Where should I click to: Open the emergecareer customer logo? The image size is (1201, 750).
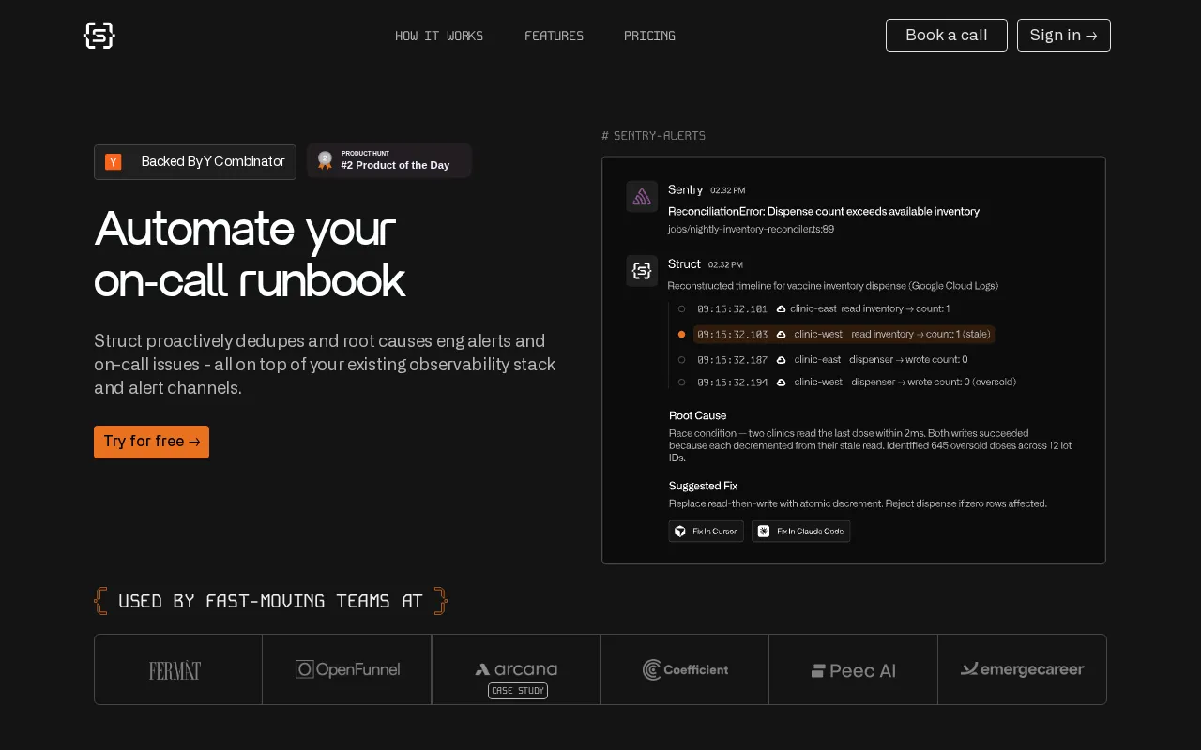tap(1022, 669)
